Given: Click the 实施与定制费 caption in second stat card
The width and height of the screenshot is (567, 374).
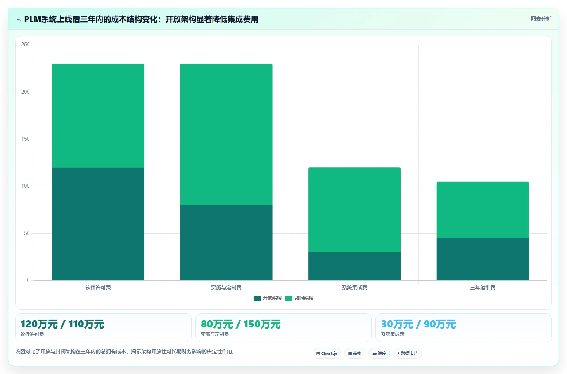Looking at the screenshot, I should pos(214,334).
